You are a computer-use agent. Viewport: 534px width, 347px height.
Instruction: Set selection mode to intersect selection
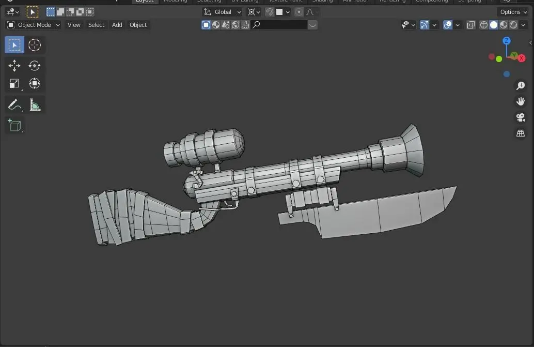pyautogui.click(x=90, y=12)
